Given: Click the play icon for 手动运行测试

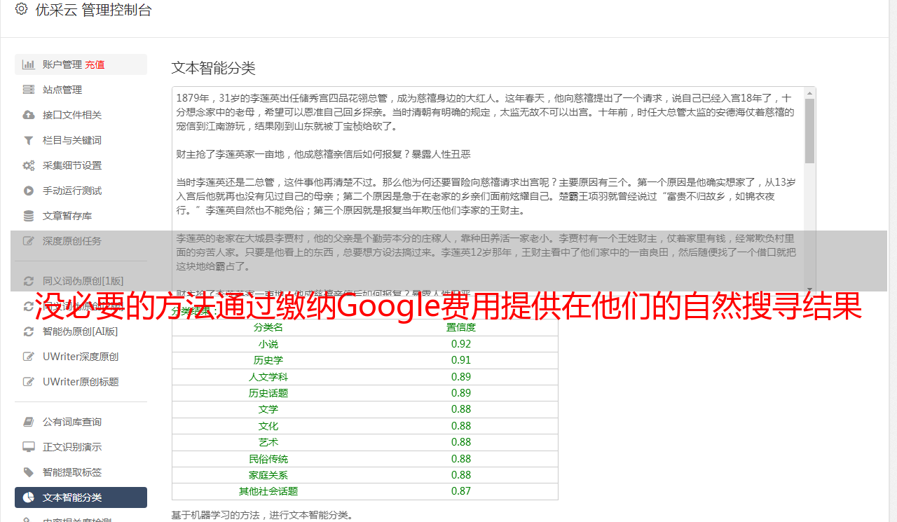Looking at the screenshot, I should [29, 191].
